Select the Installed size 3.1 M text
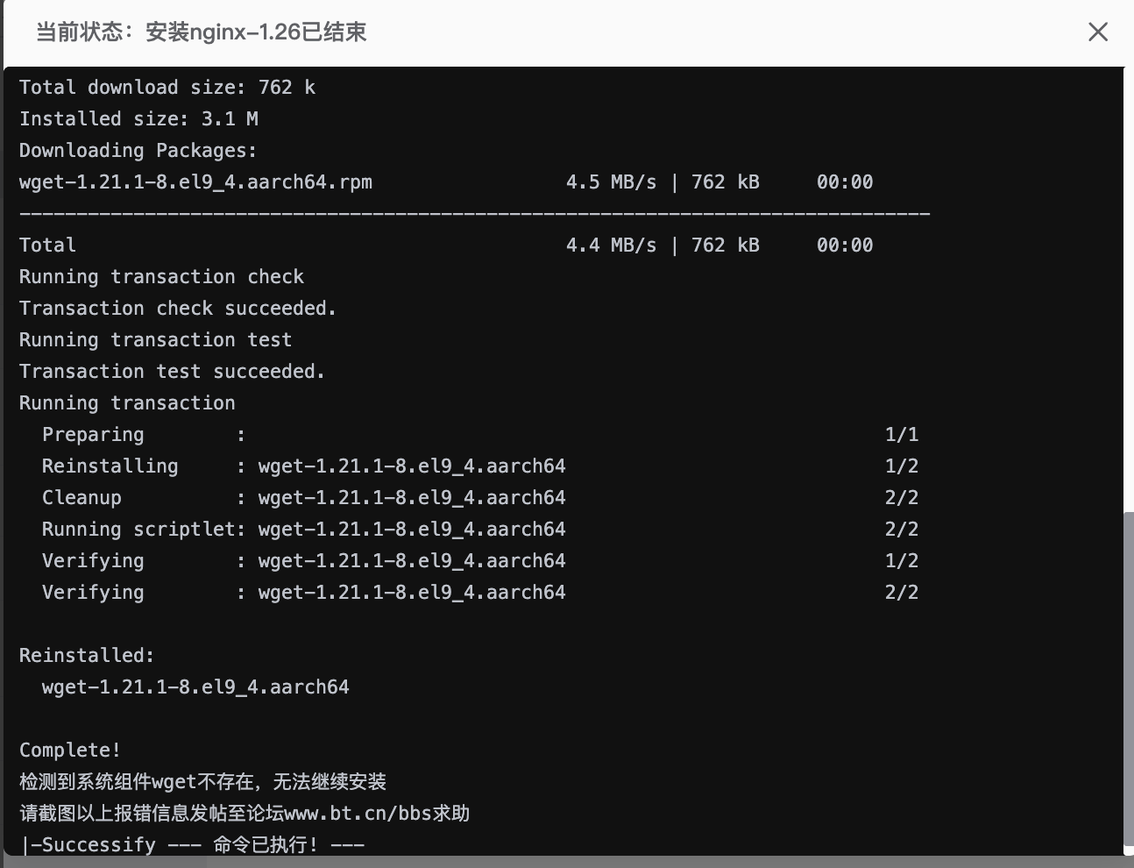The height and width of the screenshot is (868, 1134). point(138,118)
